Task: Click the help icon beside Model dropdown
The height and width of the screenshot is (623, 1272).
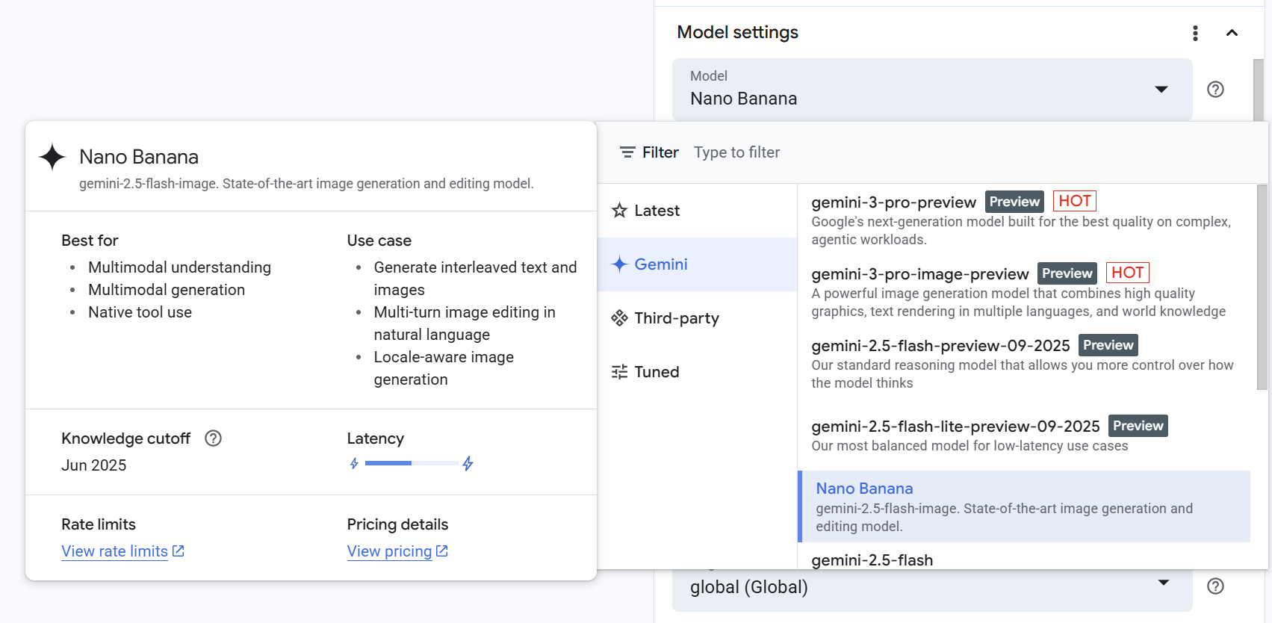Action: tap(1215, 90)
